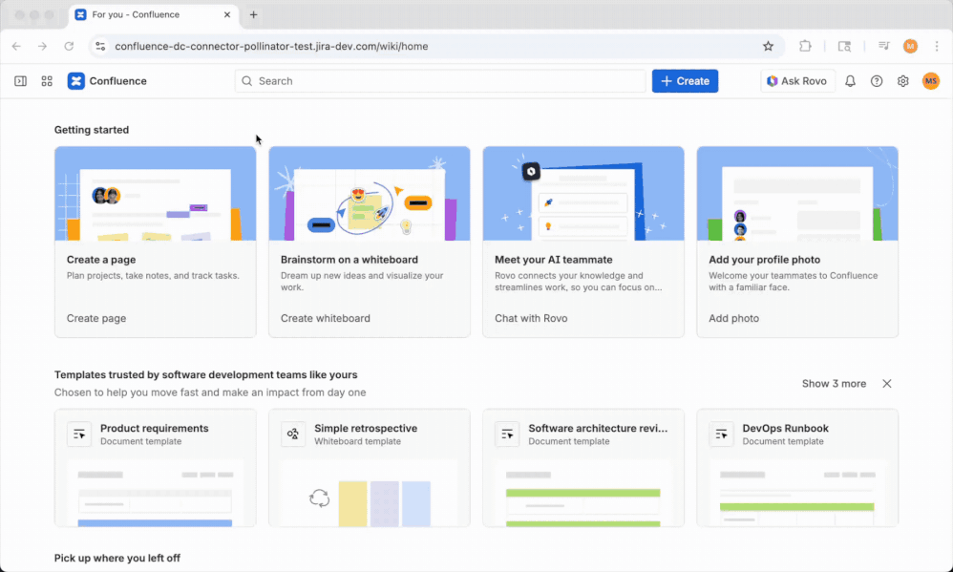Click the Chat with Rovo link

click(531, 318)
